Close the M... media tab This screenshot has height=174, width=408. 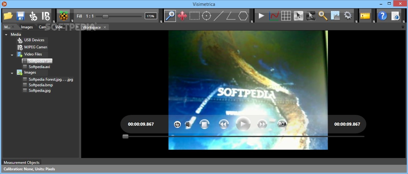pyautogui.click(x=13, y=27)
